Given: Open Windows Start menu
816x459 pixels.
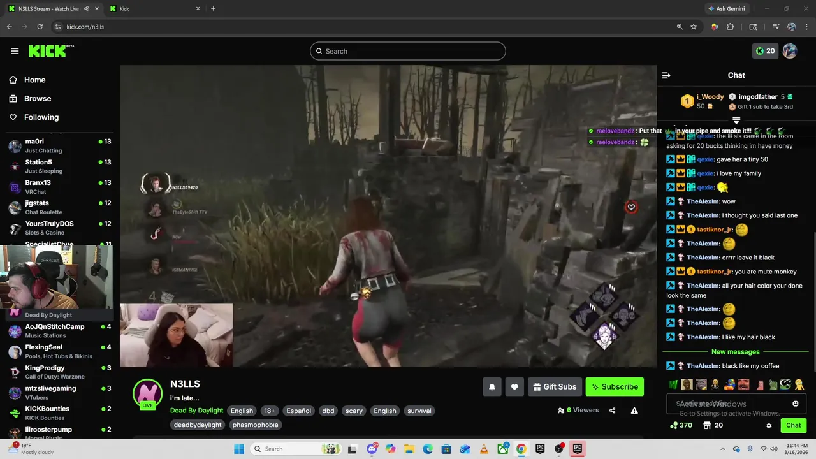Looking at the screenshot, I should point(239,449).
